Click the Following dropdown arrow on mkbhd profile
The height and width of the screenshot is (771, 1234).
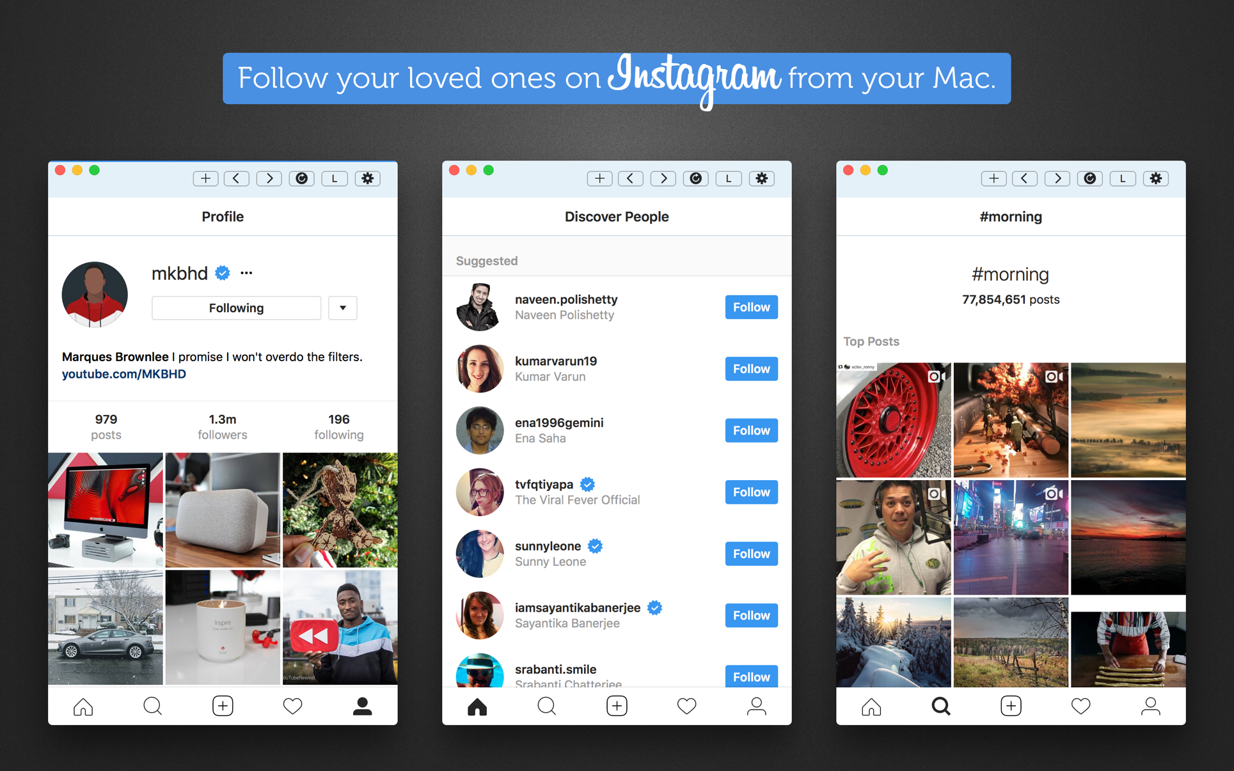click(x=342, y=306)
